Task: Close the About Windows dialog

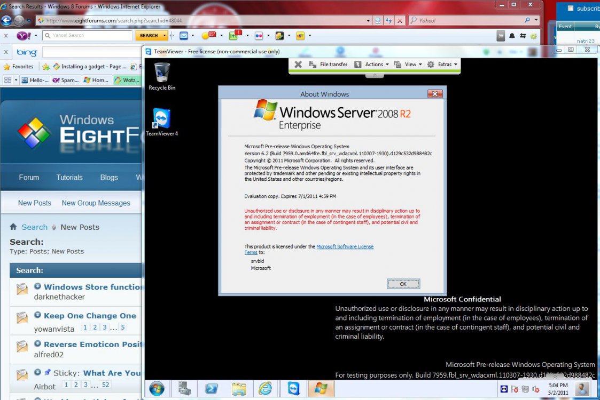Action: tap(435, 94)
